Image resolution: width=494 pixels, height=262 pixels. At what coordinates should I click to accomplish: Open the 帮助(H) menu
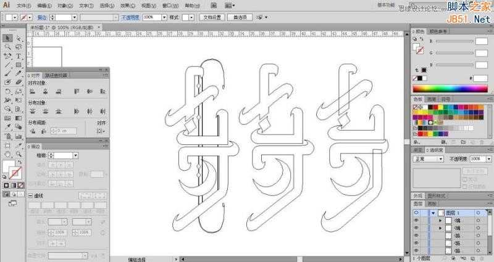pos(192,6)
